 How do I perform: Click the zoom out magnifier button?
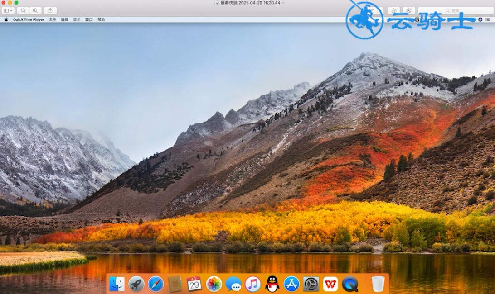[23, 10]
